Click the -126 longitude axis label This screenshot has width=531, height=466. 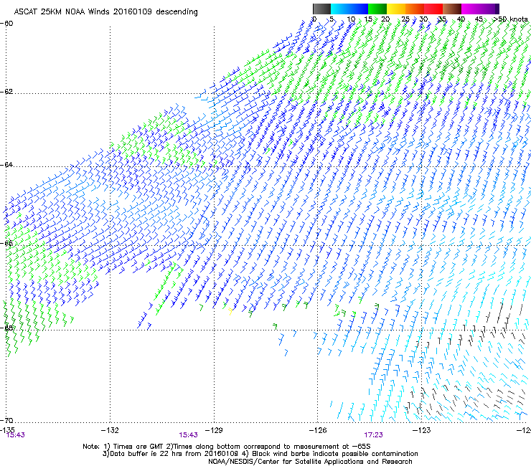click(318, 430)
